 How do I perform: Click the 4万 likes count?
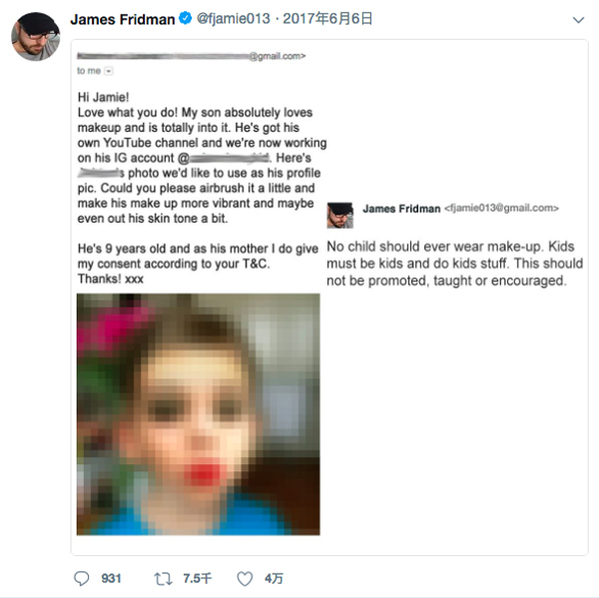tap(274, 578)
